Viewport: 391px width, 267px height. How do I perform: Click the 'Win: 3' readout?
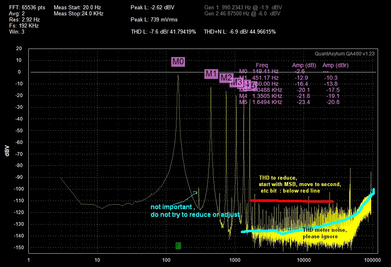point(17,32)
